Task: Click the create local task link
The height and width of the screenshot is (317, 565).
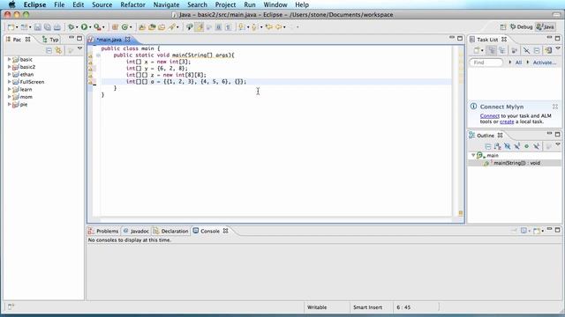Action: pyautogui.click(x=507, y=122)
